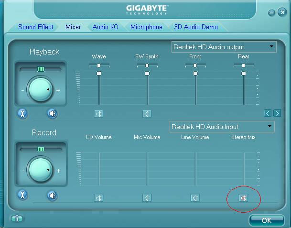Mute the SW Synth channel
The image size is (291, 228).
(147, 114)
